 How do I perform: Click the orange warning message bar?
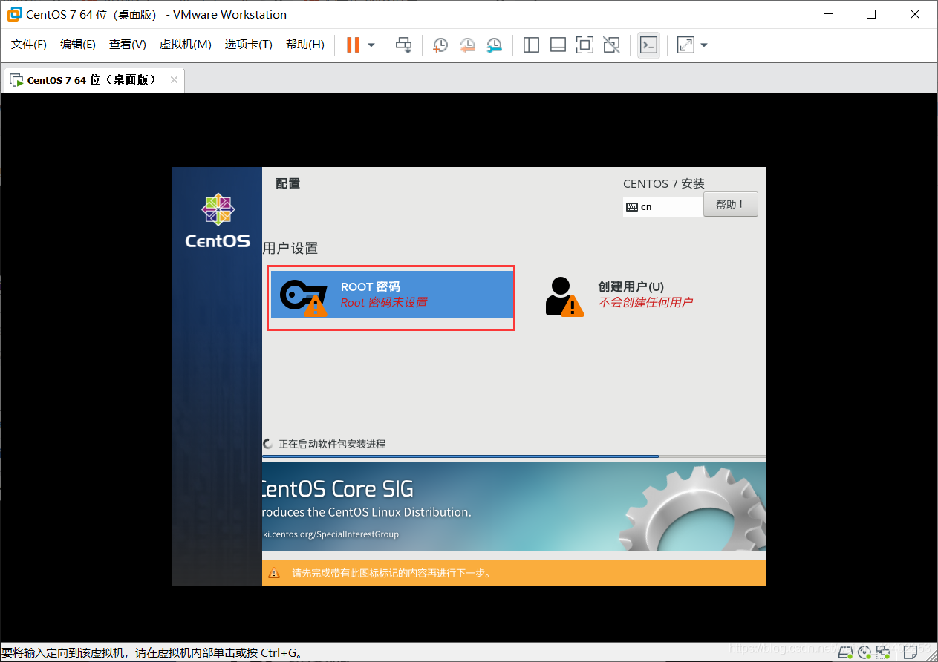513,573
